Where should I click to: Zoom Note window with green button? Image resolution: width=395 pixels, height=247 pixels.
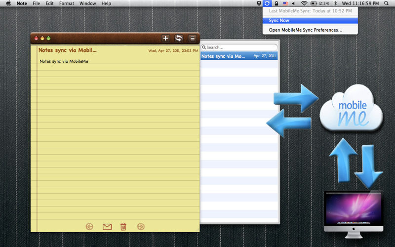coord(48,39)
